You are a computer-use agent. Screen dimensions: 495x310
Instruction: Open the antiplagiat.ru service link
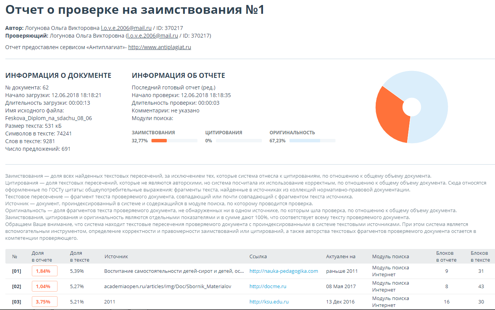click(160, 47)
